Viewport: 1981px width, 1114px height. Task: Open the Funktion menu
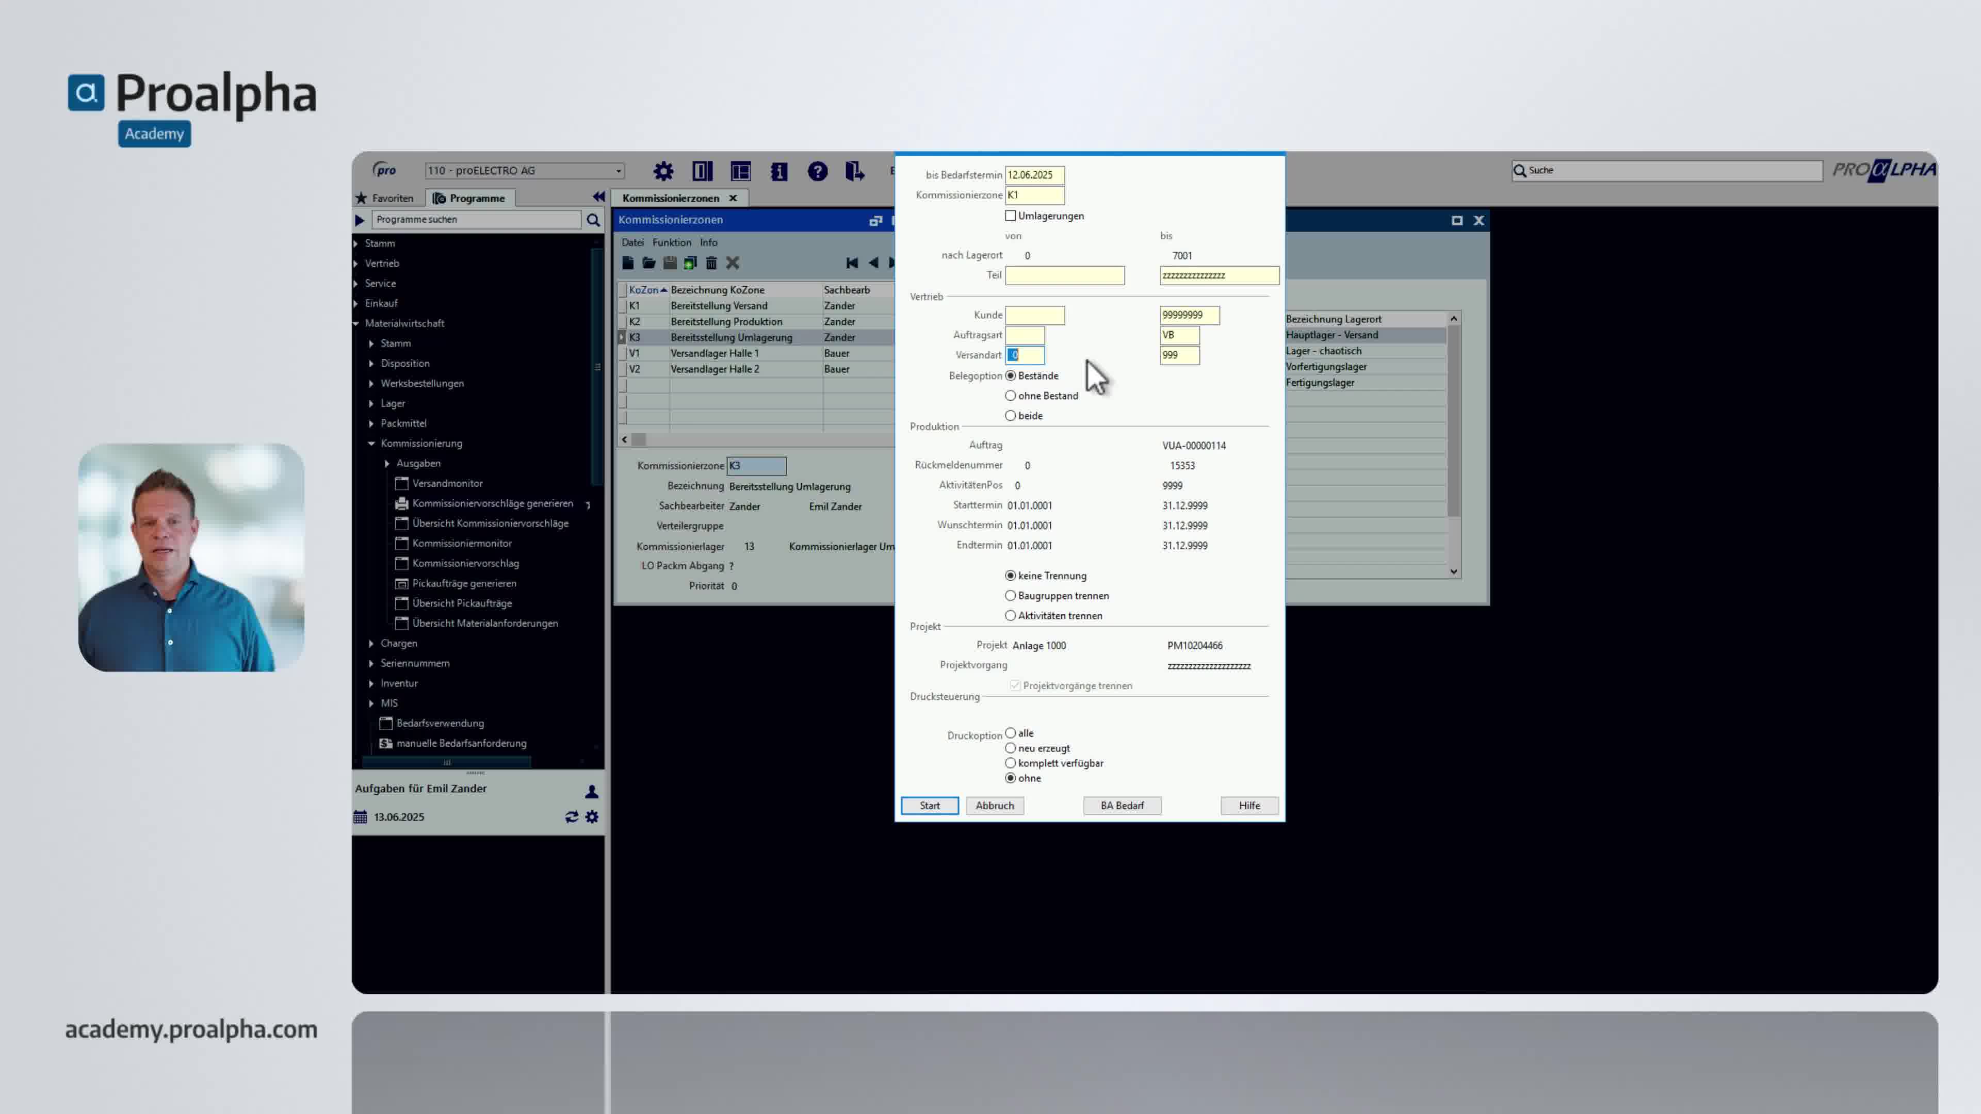tap(671, 242)
